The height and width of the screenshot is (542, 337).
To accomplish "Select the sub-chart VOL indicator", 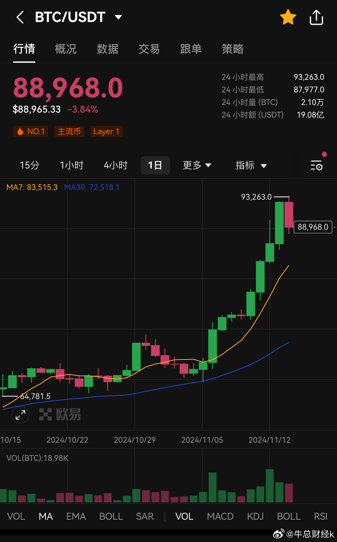I will (x=185, y=516).
